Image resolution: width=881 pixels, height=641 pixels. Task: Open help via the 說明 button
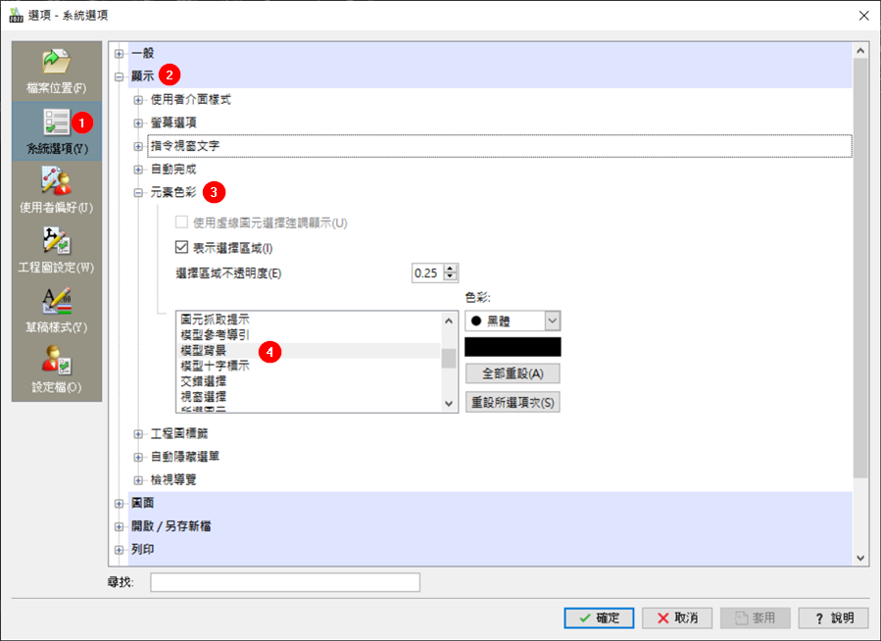pos(833,617)
